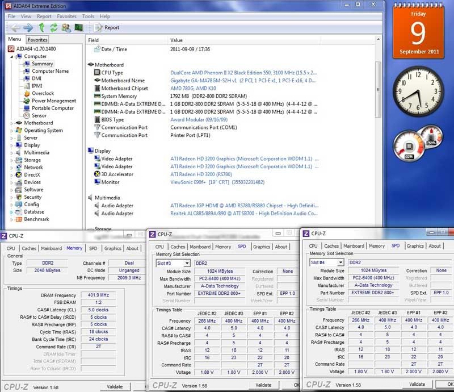
Task: Click the green monitor toolbar icon
Action: 78,27
